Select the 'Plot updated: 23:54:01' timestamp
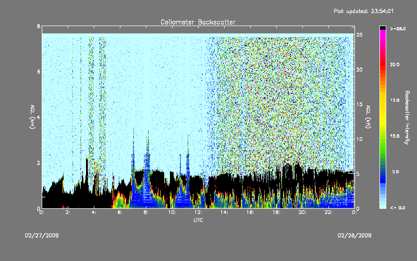Viewport: 417px width, 261px height. tap(363, 11)
